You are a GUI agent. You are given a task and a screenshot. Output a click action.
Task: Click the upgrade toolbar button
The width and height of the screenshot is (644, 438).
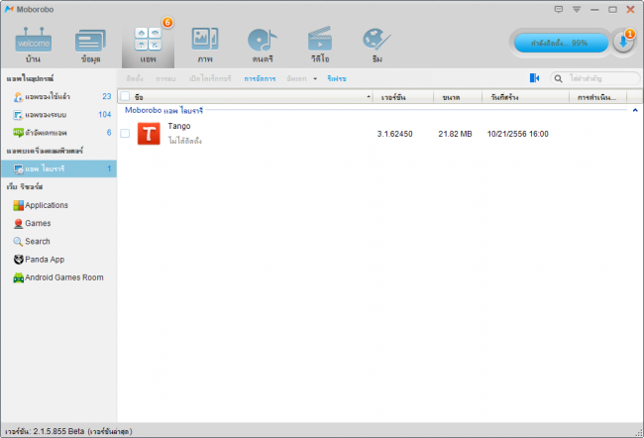(x=296, y=78)
